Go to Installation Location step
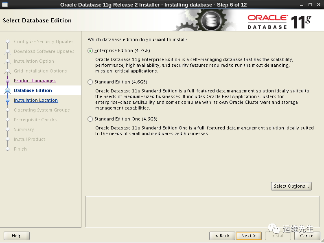 tap(36, 100)
